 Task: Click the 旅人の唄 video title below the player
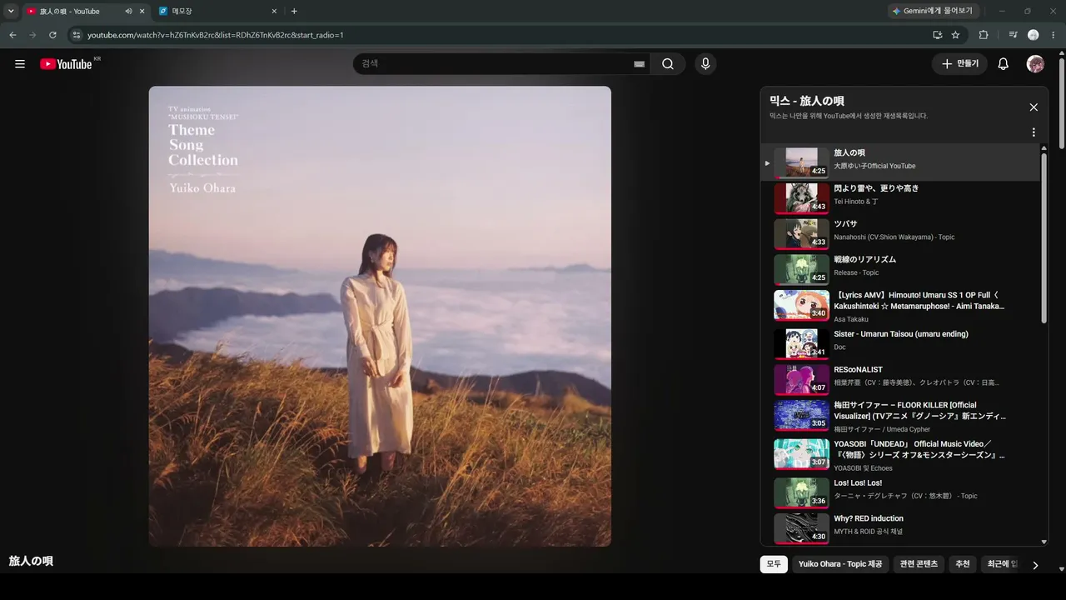(31, 562)
